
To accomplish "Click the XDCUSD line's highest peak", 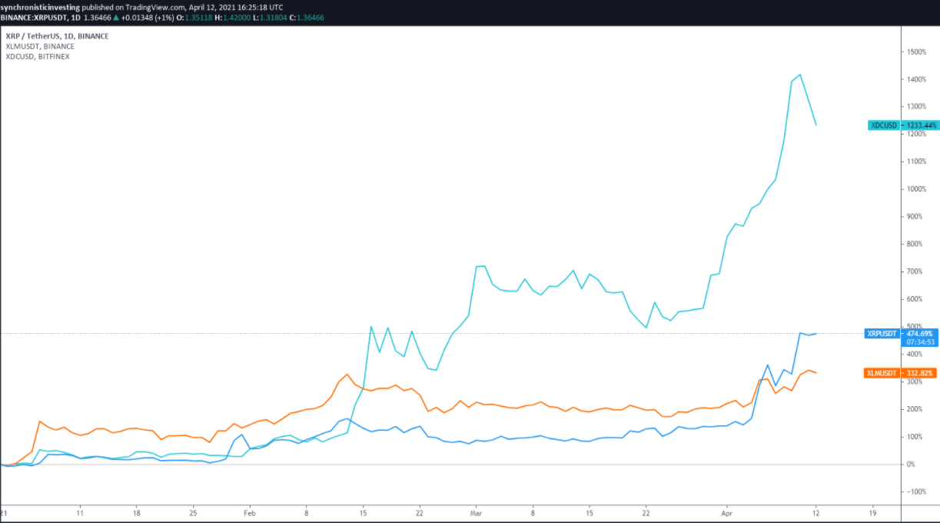I will point(800,75).
